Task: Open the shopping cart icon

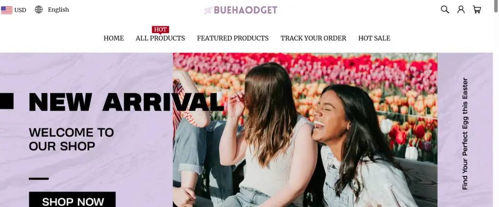Action: point(477,10)
